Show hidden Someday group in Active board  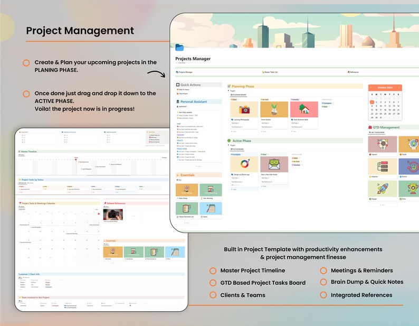pos(296,165)
